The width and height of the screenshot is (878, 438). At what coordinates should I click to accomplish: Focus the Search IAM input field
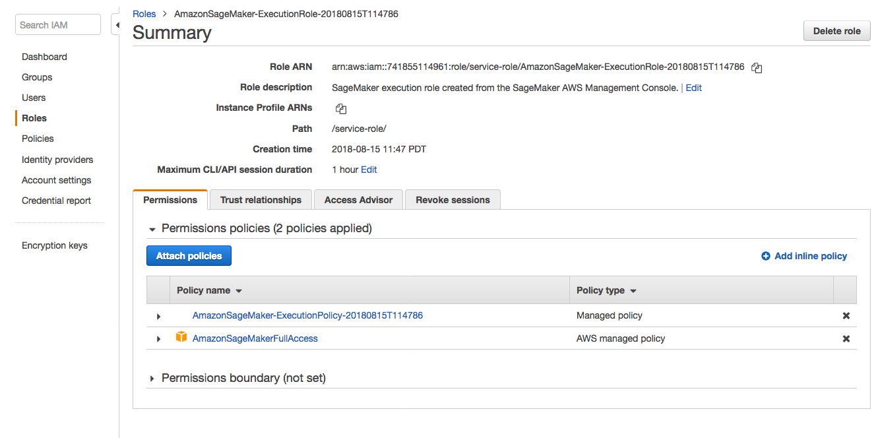[x=58, y=25]
